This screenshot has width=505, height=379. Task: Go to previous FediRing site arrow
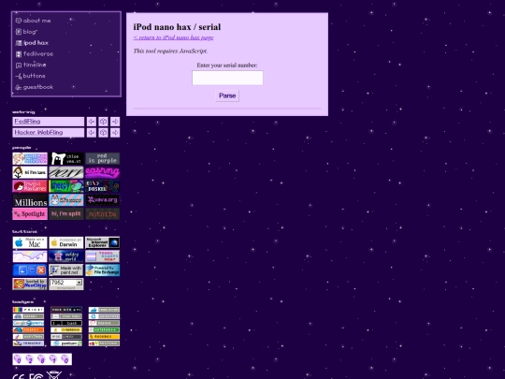click(92, 122)
